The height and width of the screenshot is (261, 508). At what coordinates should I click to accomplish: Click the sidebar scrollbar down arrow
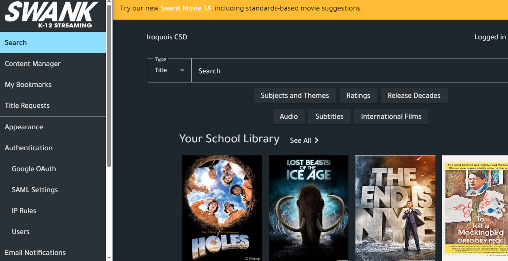(109, 258)
